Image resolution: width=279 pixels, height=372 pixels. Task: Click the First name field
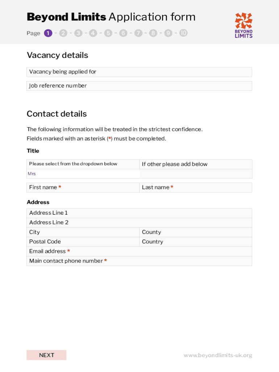tap(83, 187)
